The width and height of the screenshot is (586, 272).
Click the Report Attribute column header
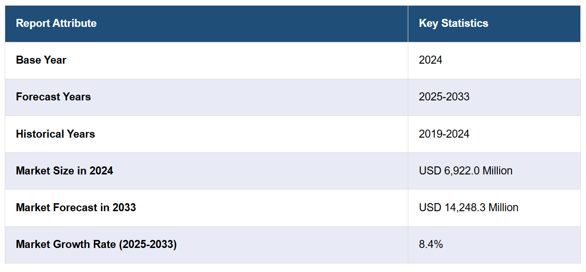click(x=56, y=23)
